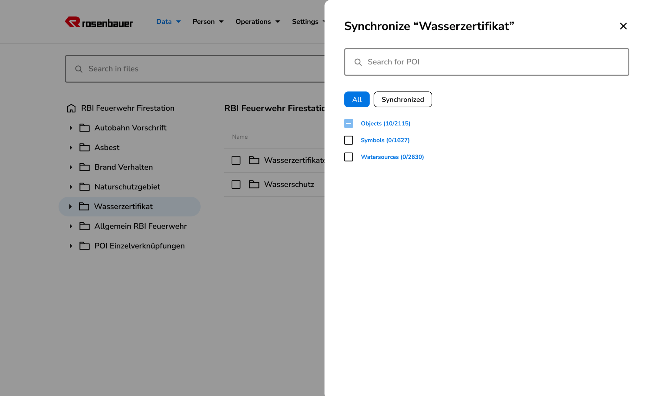Open the Operations dropdown menu
The image size is (649, 396).
pyautogui.click(x=254, y=21)
